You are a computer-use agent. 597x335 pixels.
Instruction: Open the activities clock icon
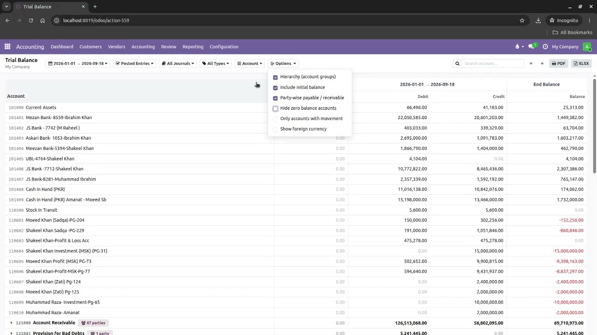(x=545, y=47)
